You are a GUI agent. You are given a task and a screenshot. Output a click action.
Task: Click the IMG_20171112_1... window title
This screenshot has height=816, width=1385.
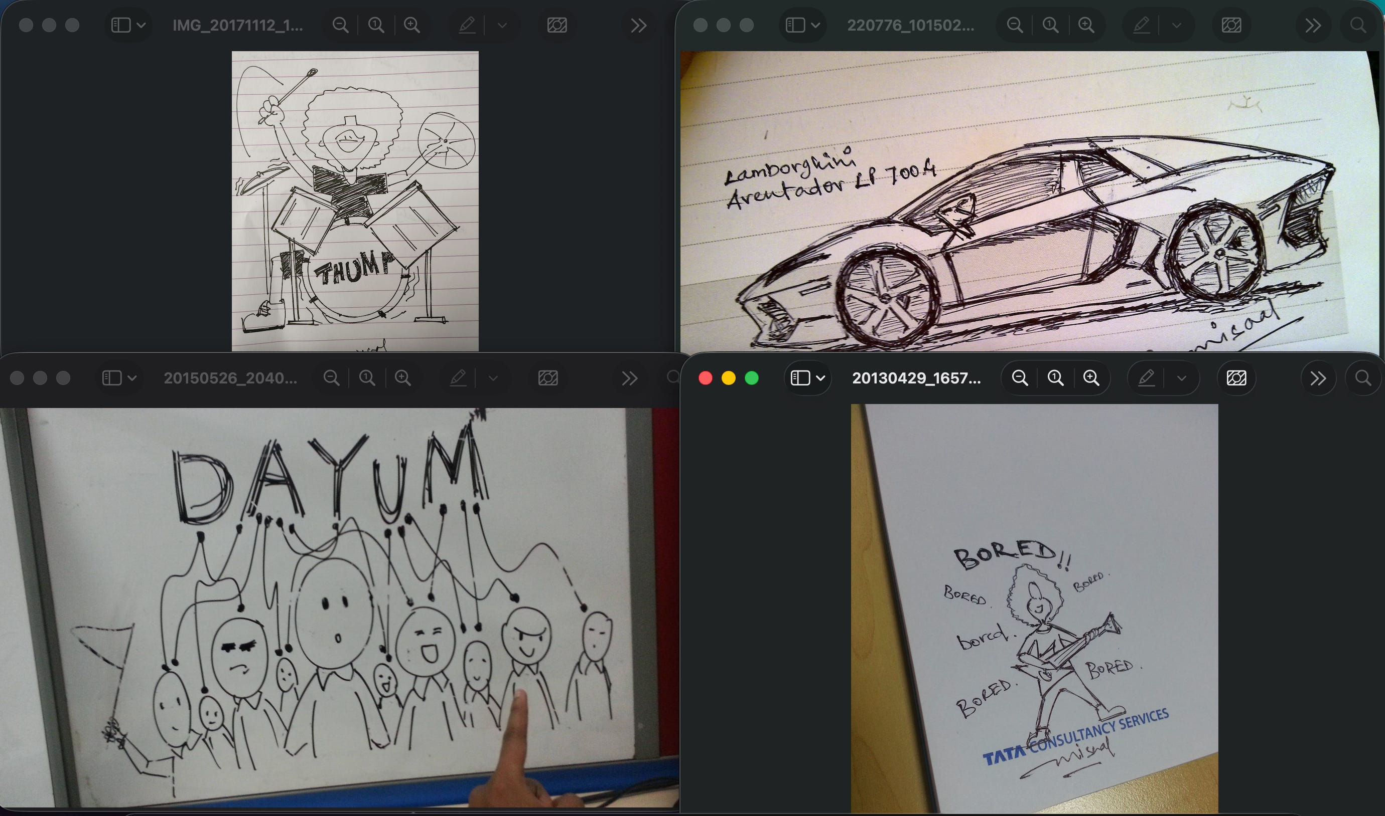[238, 25]
